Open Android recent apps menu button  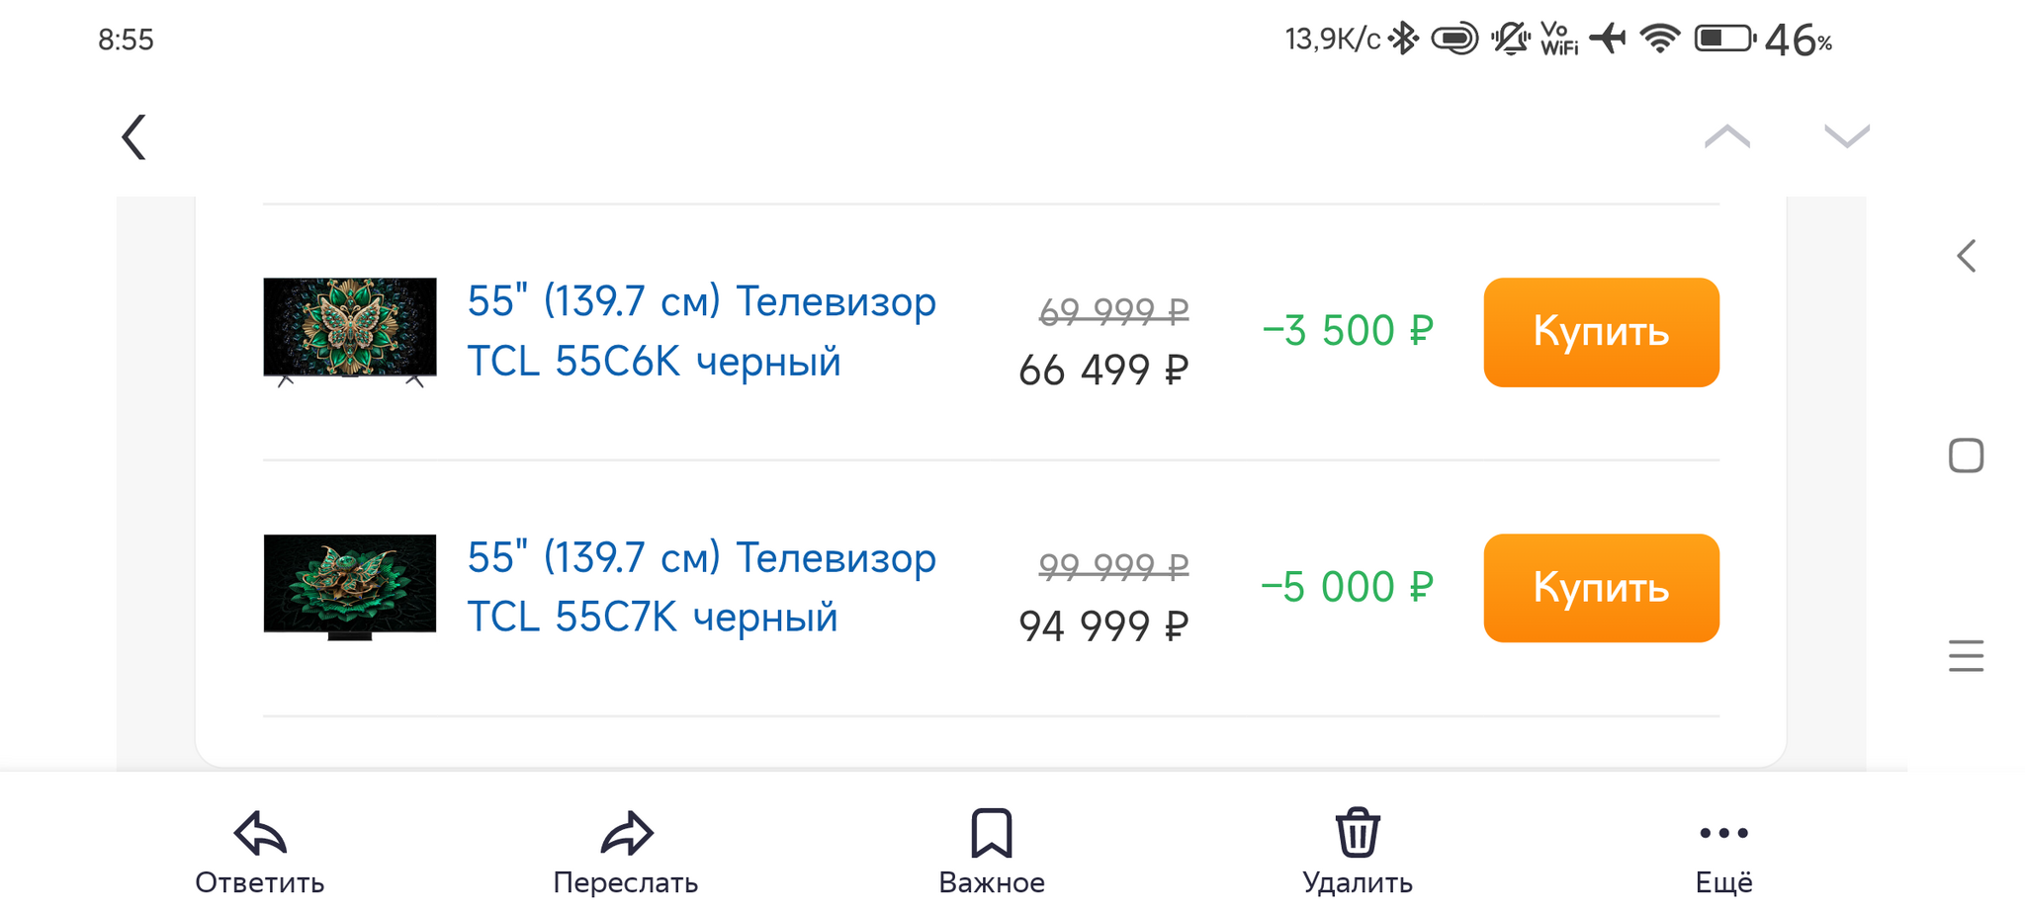[x=1966, y=656]
